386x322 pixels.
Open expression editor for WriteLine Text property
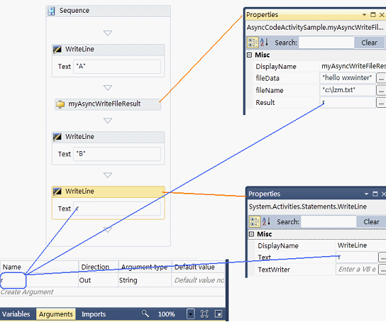tap(382, 257)
